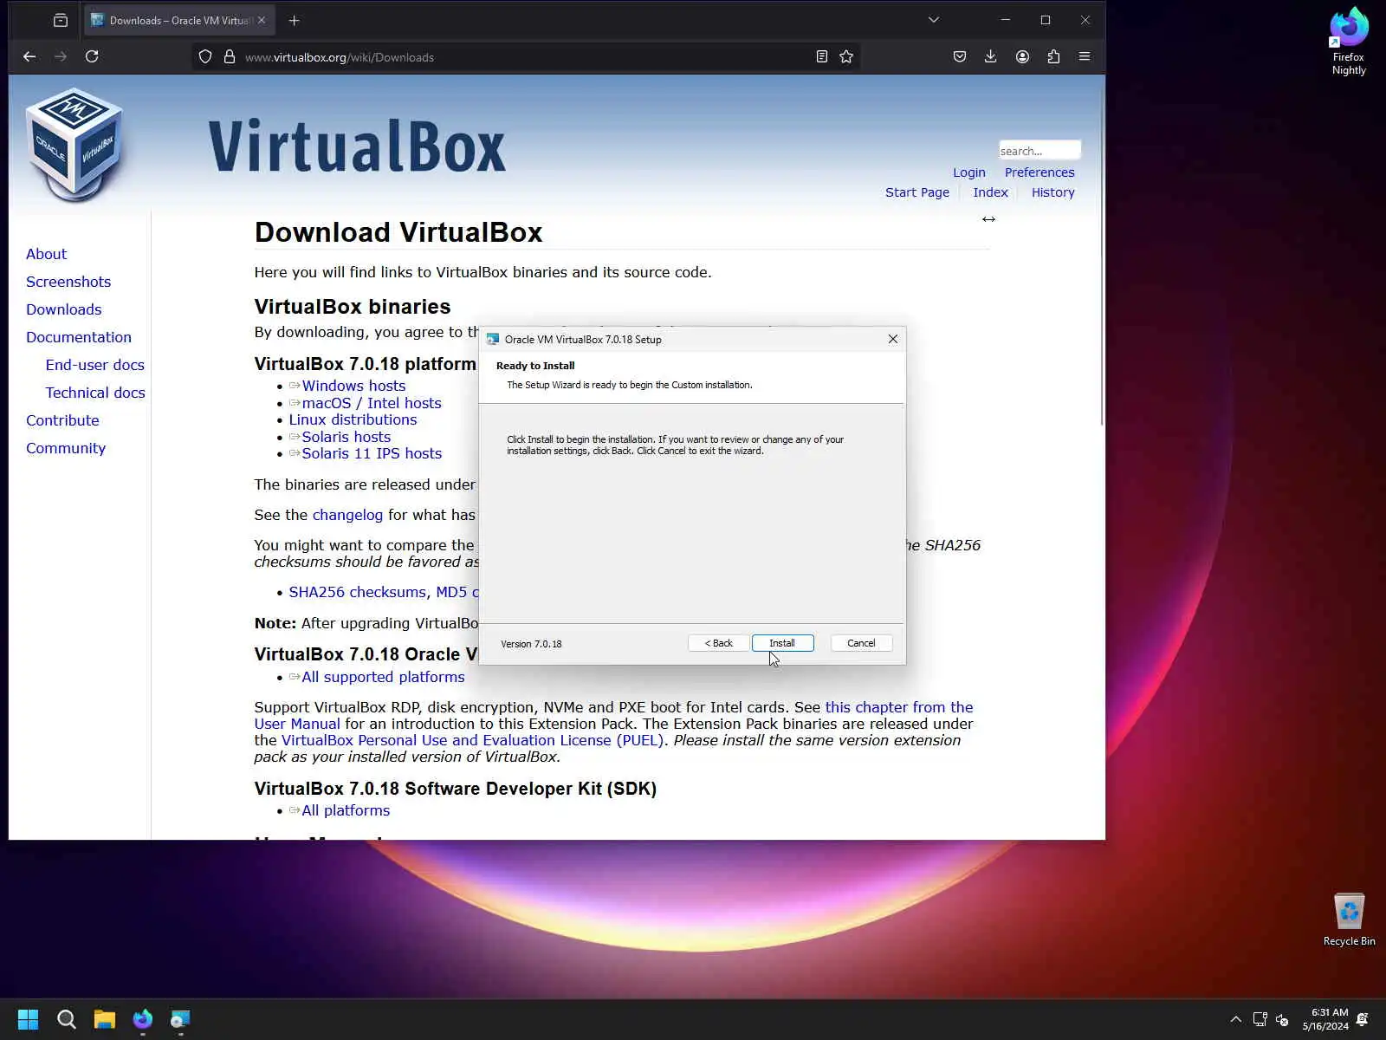Click the Windows hosts download link
1386x1040 pixels.
tap(353, 386)
